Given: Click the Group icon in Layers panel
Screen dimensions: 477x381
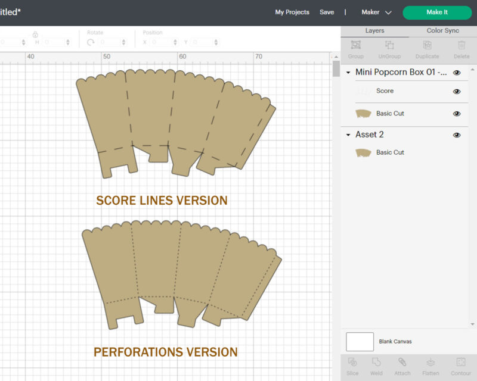Looking at the screenshot, I should [356, 46].
